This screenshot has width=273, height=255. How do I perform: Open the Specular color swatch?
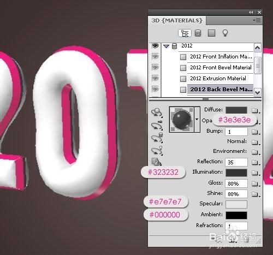tap(236, 204)
